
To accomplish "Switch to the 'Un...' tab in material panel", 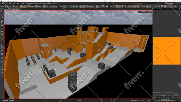I will pos(164,98).
